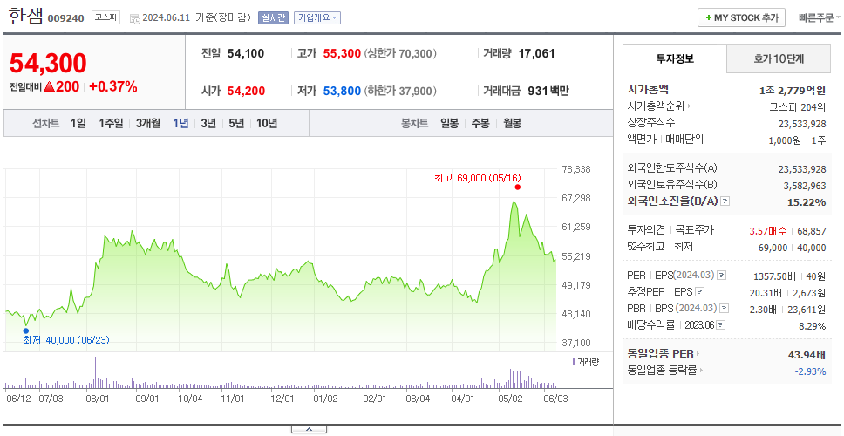Viewport: 844px width, 436px height.
Task: Collapse the chart panel with bottom chevron
Action: (x=309, y=429)
